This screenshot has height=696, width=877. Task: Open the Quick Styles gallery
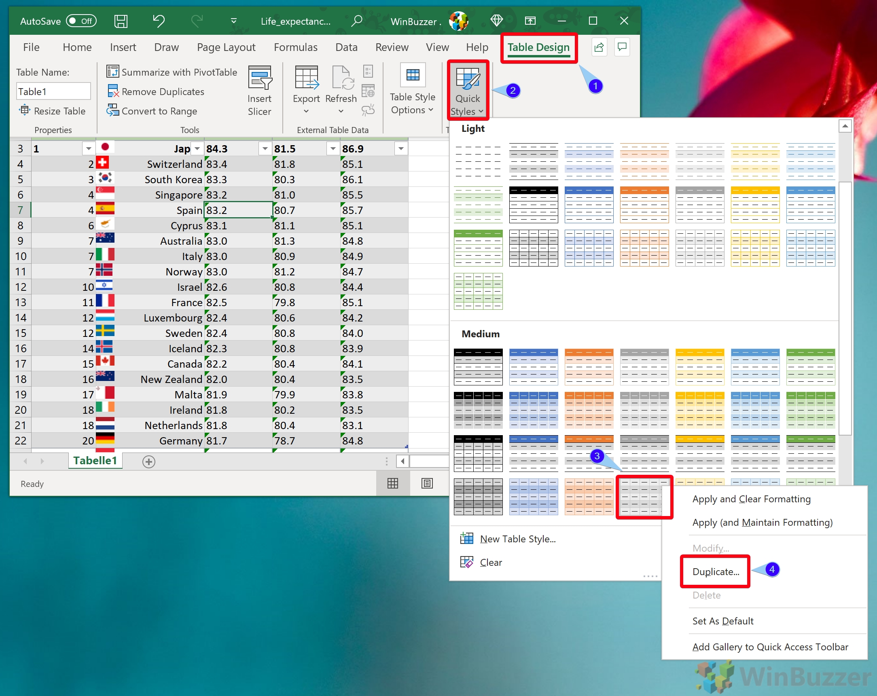(x=467, y=90)
